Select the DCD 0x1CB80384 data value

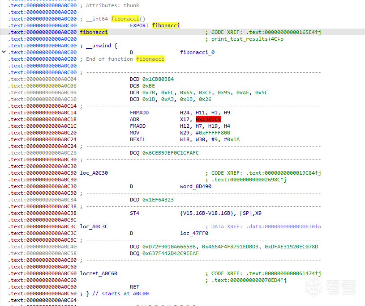click(158, 79)
